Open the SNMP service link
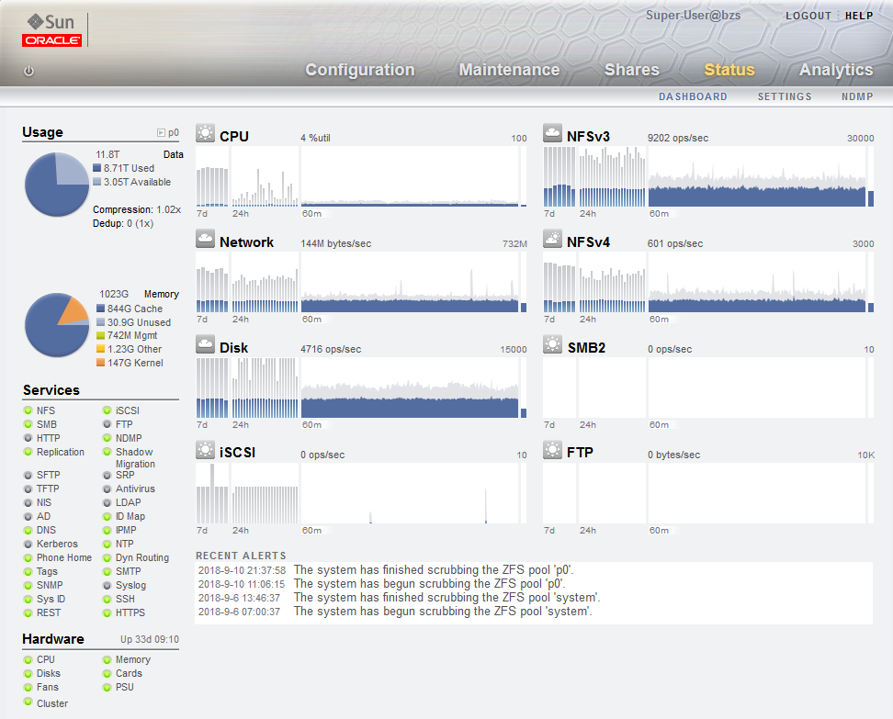 pyautogui.click(x=50, y=585)
